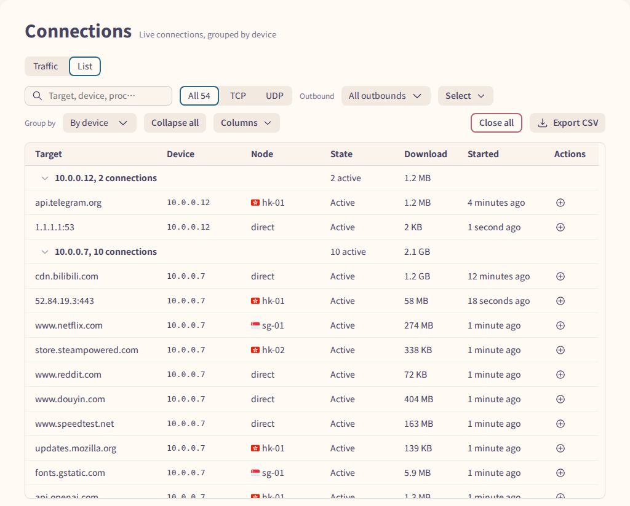Click the action icon for 52.84.19.3:443
630x506 pixels.
560,301
